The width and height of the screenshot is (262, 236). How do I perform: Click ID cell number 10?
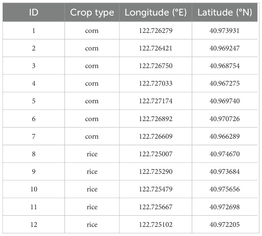coord(33,189)
